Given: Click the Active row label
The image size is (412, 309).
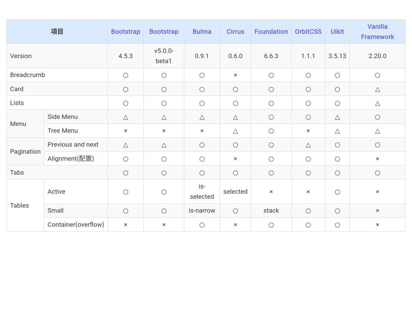Looking at the screenshot, I should pyautogui.click(x=56, y=192).
